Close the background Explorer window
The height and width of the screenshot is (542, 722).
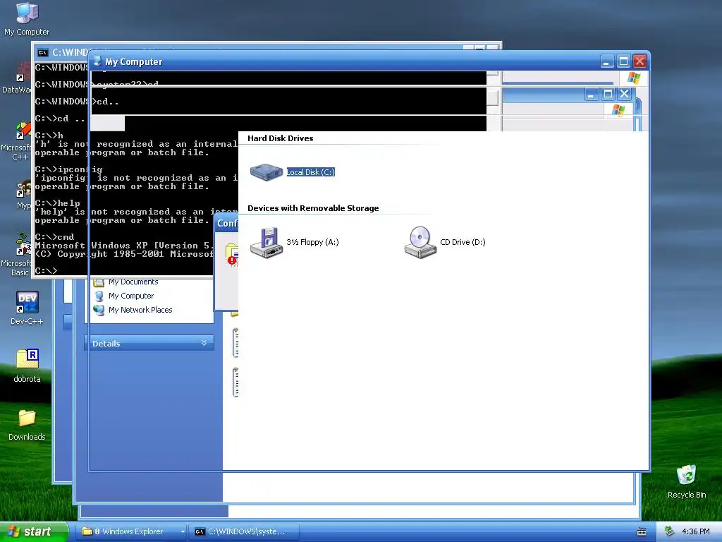(625, 94)
